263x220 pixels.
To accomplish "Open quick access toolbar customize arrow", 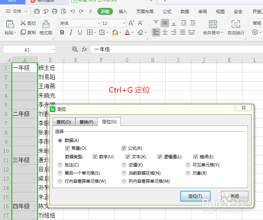I will 90,11.
